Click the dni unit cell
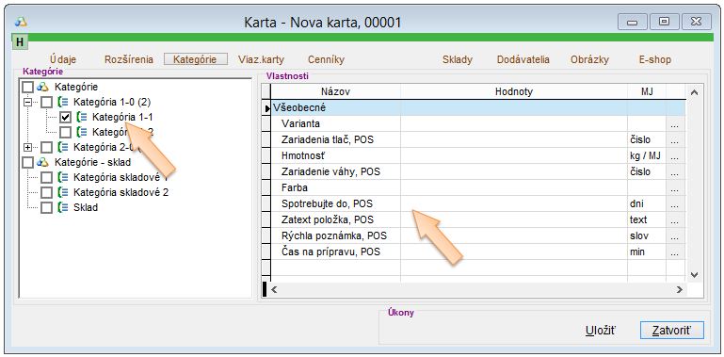The height and width of the screenshot is (357, 724). click(647, 203)
